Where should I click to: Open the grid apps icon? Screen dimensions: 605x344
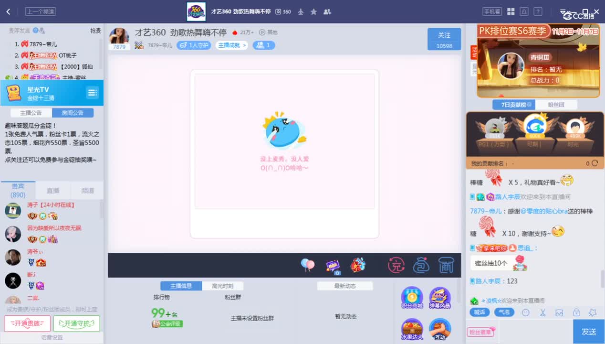511,11
